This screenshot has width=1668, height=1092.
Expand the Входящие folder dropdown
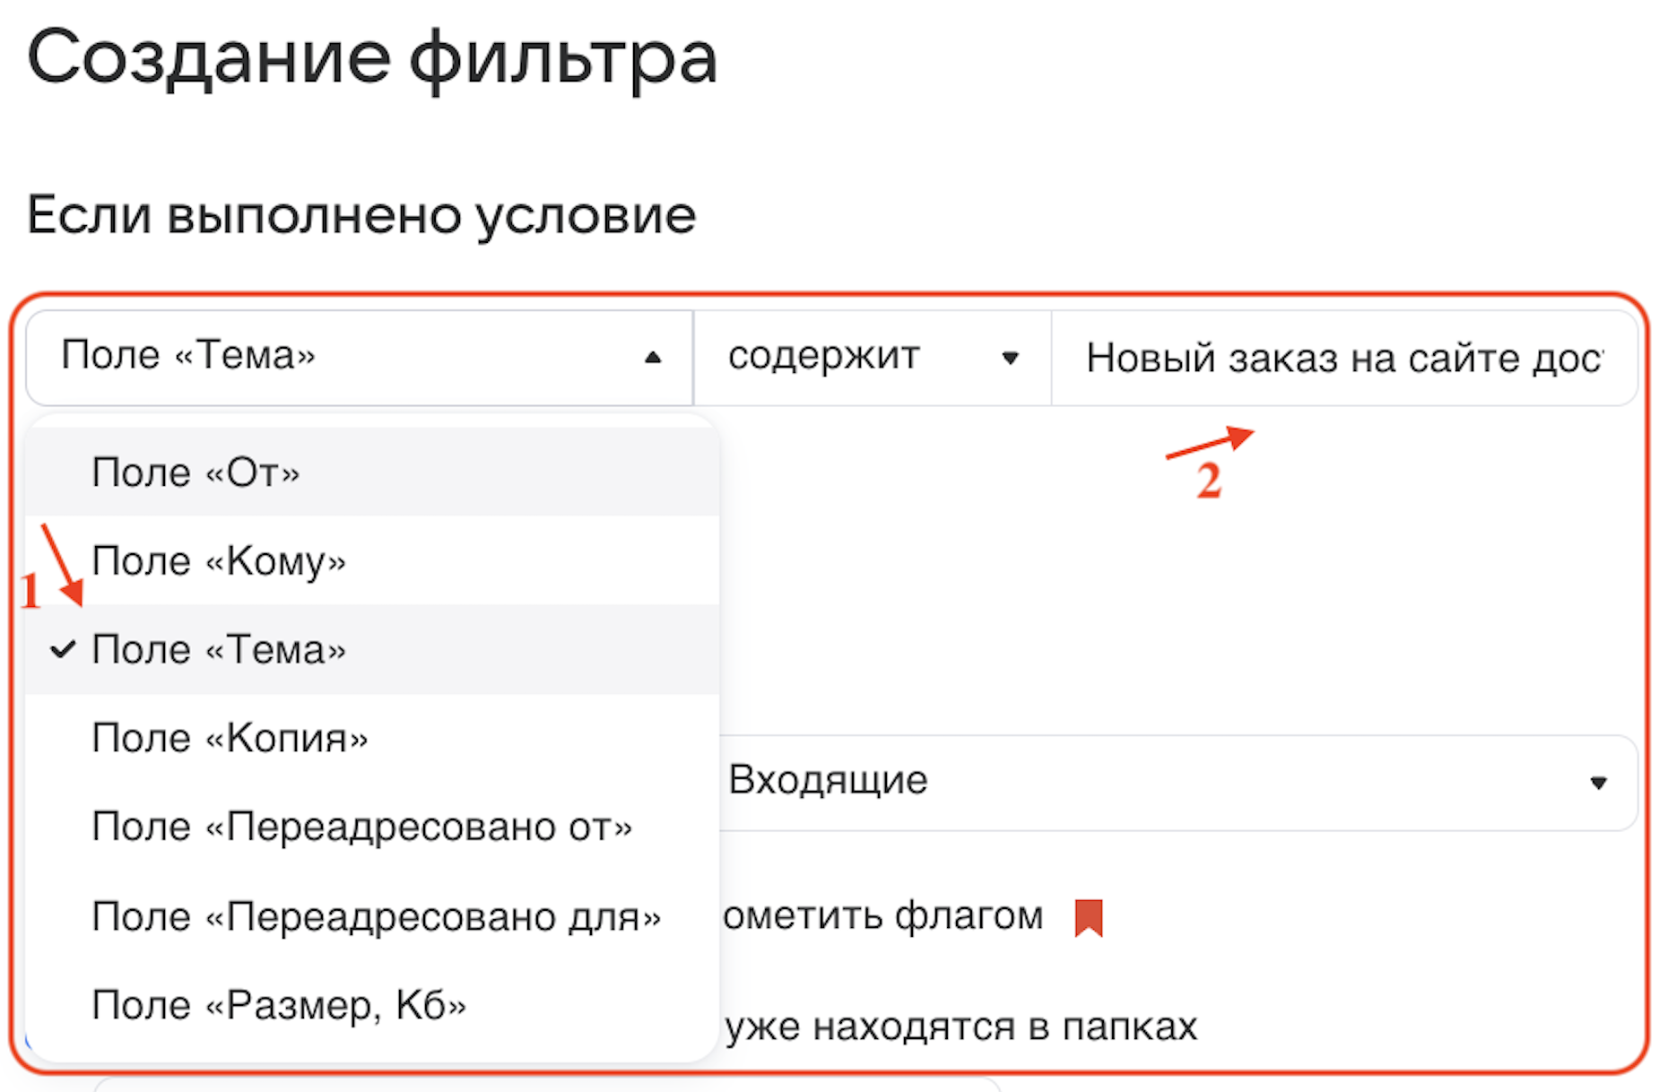(x=1166, y=782)
